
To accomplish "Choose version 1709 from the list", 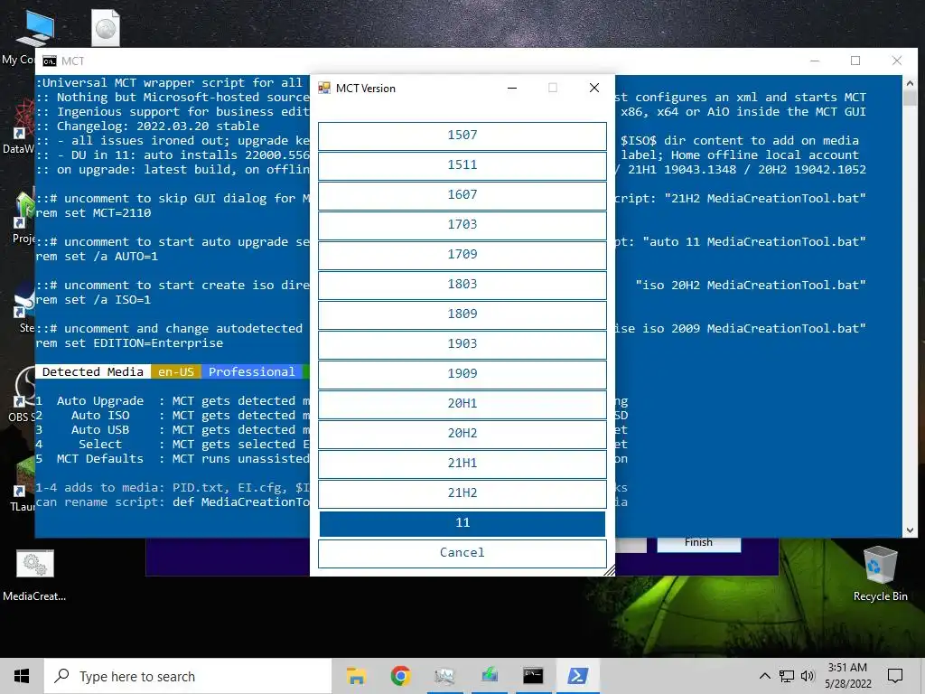I will coord(462,255).
